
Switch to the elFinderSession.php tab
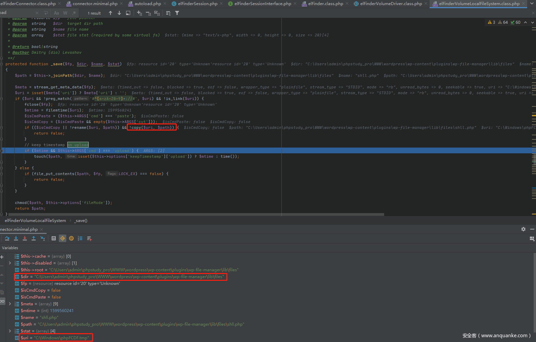pyautogui.click(x=197, y=4)
